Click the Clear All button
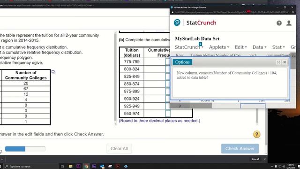Screen dimensions: 300x169 tap(119, 148)
